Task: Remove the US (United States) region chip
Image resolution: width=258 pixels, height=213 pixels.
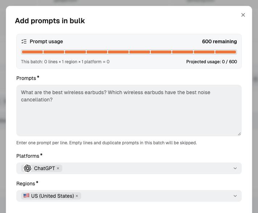Action: coord(77,196)
